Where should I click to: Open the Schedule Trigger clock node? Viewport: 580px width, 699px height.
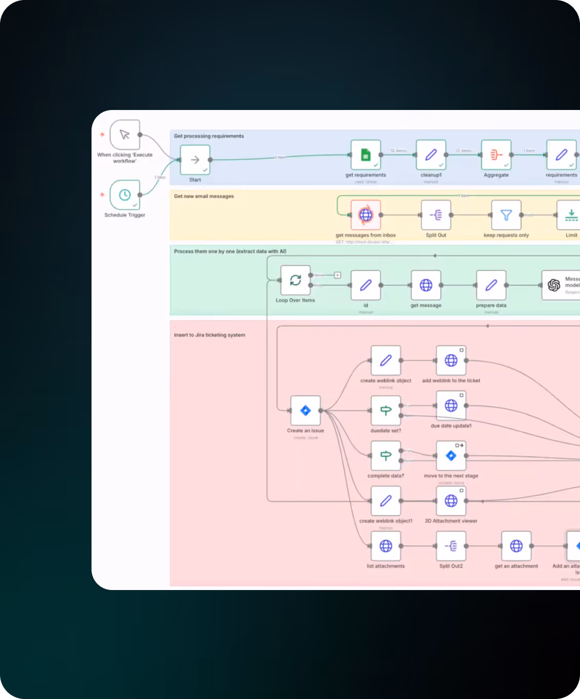click(x=125, y=195)
